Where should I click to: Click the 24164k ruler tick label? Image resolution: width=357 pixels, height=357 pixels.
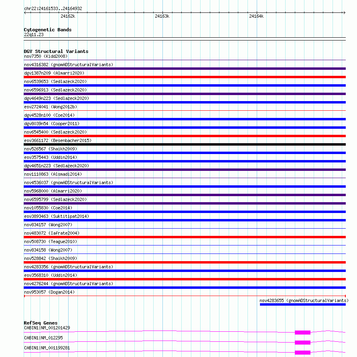click(x=256, y=16)
